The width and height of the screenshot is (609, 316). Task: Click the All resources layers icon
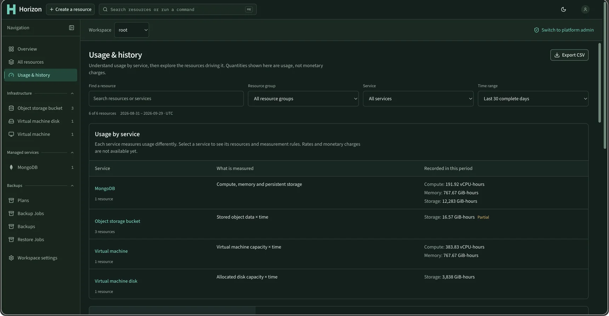pos(11,62)
